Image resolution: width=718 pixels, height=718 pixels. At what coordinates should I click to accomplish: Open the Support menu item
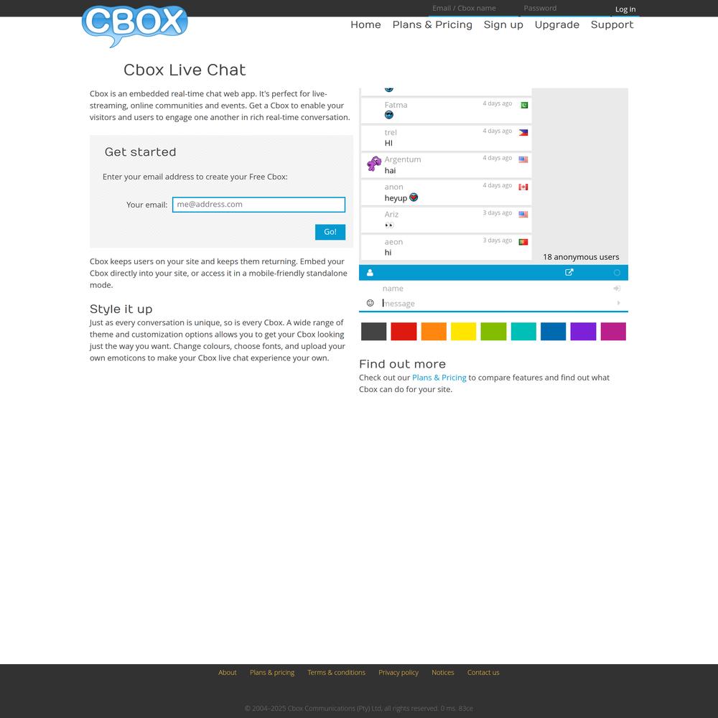[612, 24]
